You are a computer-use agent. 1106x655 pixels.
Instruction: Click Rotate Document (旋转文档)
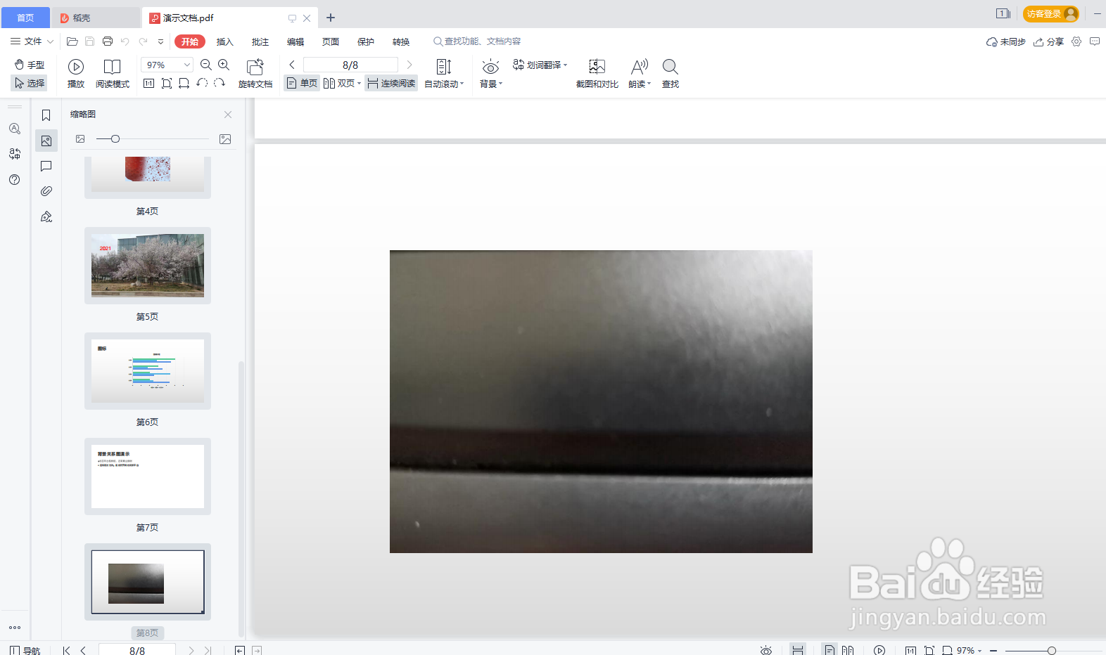(x=255, y=74)
